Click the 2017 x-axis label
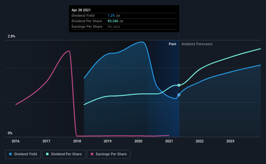This screenshot has width=266, height=164. [x=46, y=141]
